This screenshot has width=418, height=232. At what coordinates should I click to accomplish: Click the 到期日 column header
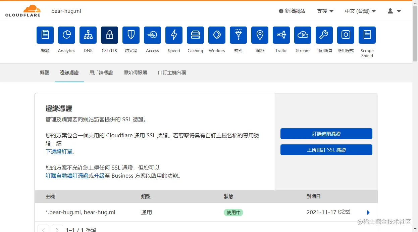pos(314,197)
